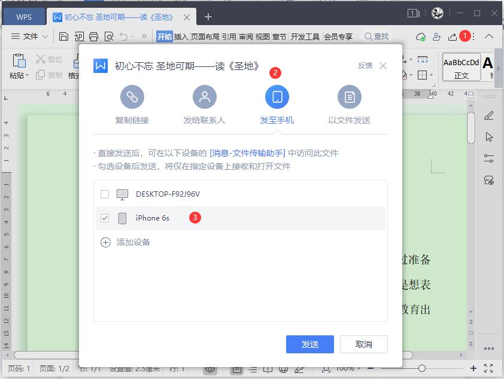Close the share dialog with X
This screenshot has height=379, width=504.
coord(383,66)
